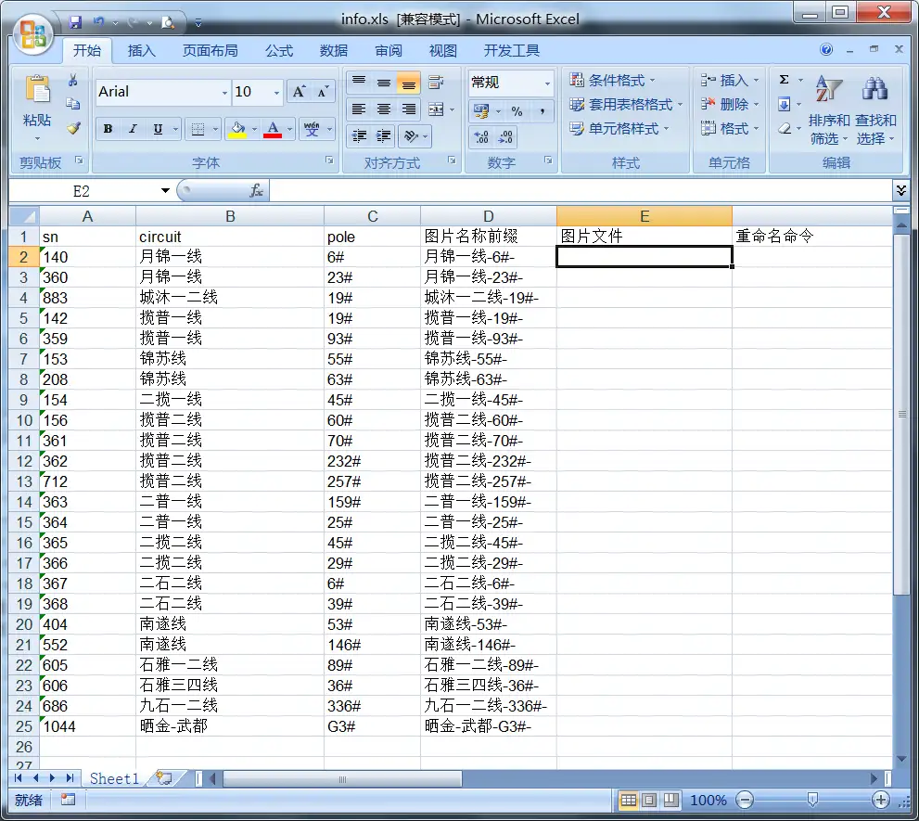Open the 公式 ribbon tab

coord(278,50)
